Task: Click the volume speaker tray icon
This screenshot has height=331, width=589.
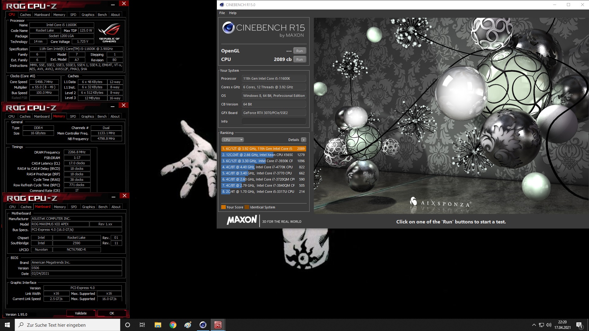Action: click(x=549, y=325)
